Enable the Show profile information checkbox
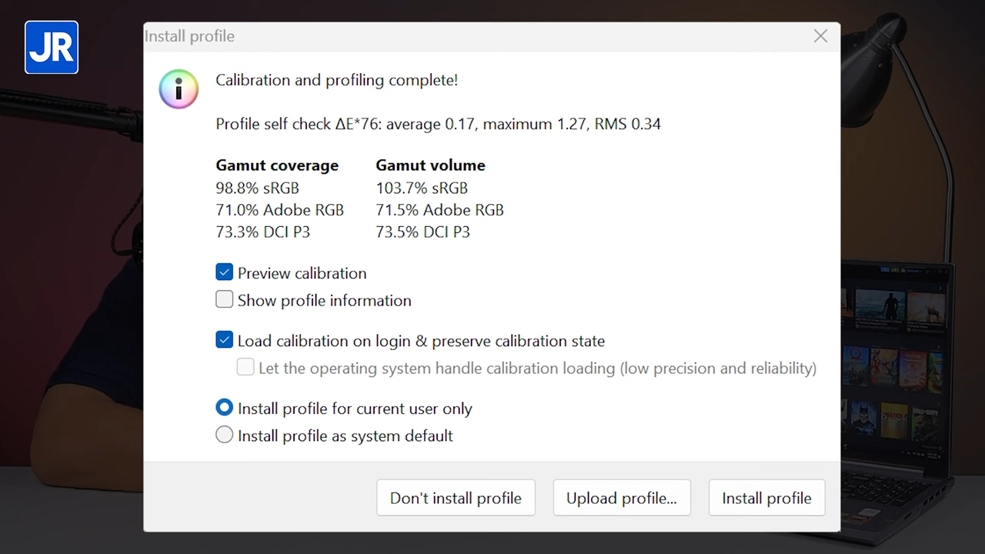985x554 pixels. pyautogui.click(x=224, y=299)
